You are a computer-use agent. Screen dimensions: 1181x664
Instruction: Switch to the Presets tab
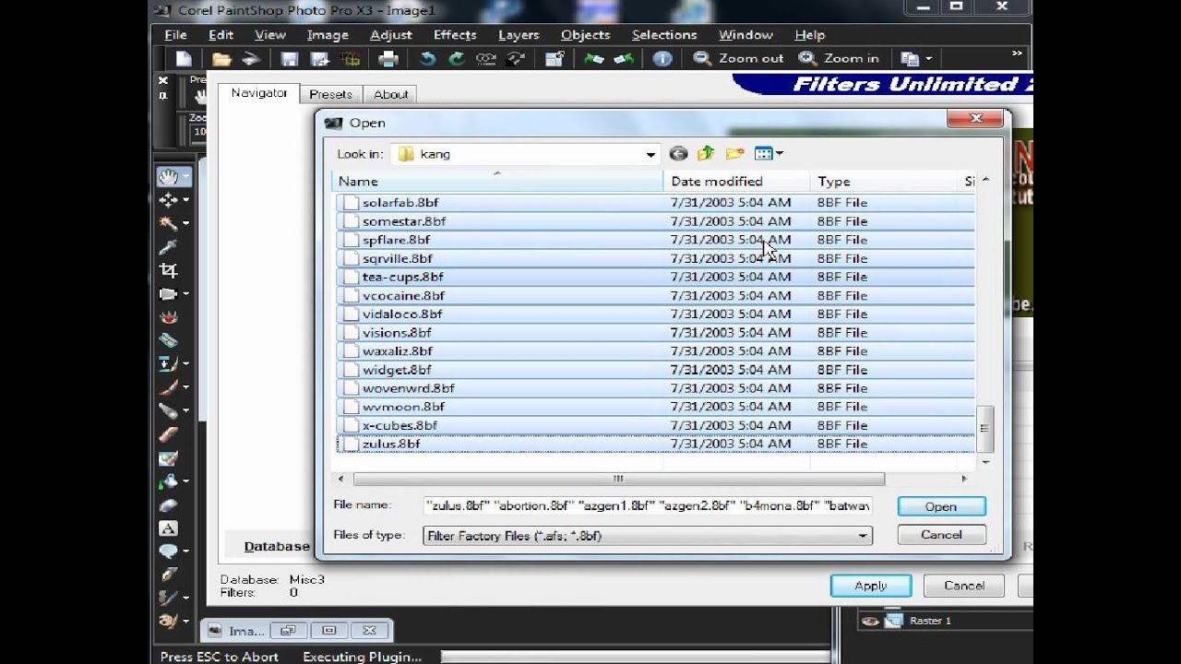pyautogui.click(x=330, y=94)
